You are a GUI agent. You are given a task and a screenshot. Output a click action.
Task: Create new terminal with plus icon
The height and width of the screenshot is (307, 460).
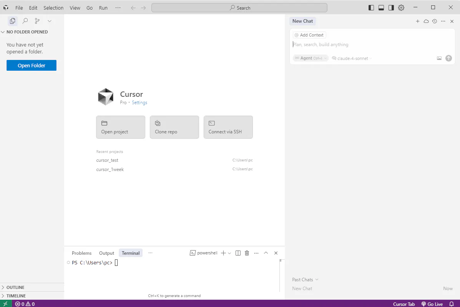[x=223, y=253]
